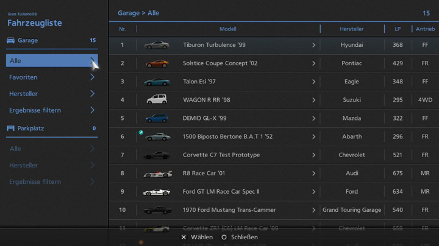This screenshot has height=246, width=439.
Task: Sort list by the Modell column header
Action: coord(227,29)
